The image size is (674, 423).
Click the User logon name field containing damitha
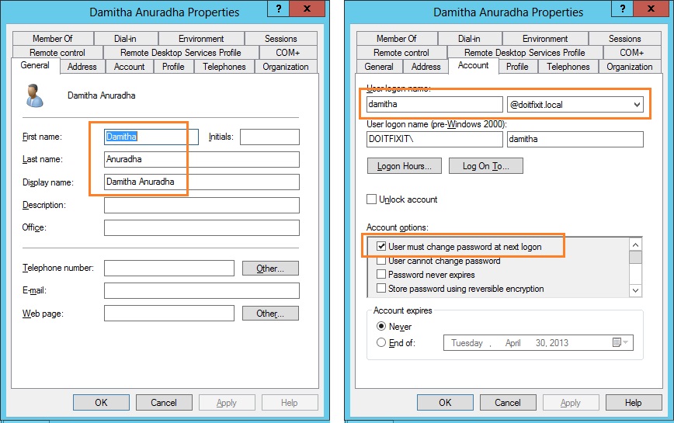point(435,104)
